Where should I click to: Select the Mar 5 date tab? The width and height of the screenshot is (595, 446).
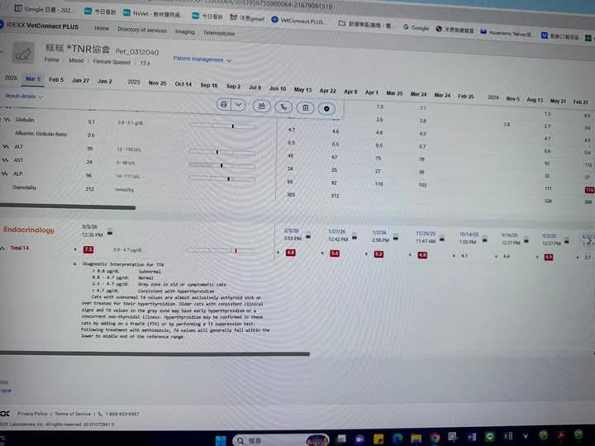coord(33,79)
